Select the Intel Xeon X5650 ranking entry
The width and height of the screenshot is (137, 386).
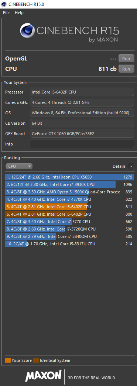(x=69, y=177)
